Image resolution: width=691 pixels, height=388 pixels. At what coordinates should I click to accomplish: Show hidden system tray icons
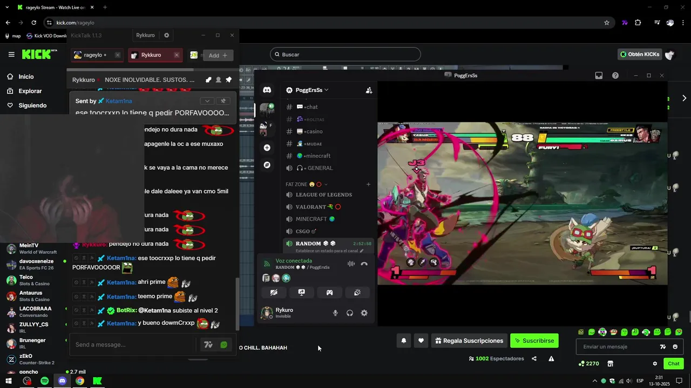click(x=594, y=381)
